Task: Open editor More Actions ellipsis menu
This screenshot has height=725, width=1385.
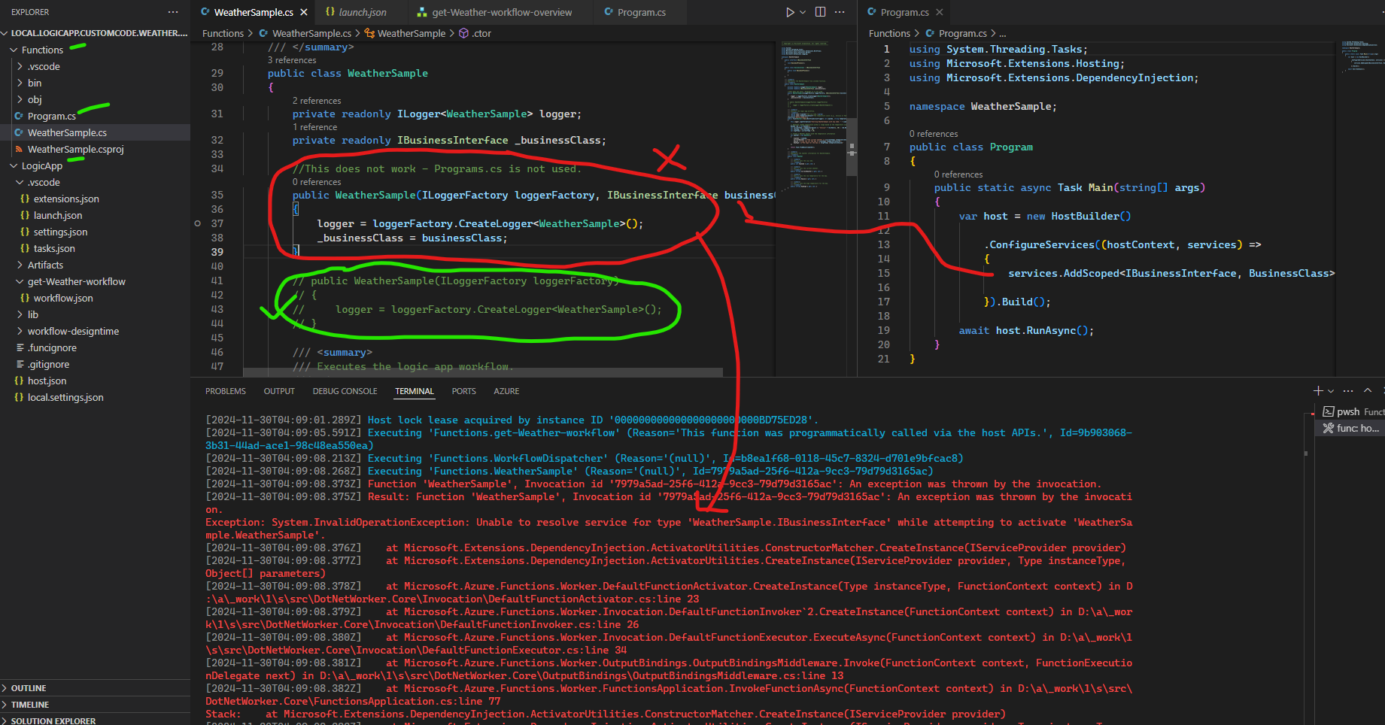Action: point(840,12)
